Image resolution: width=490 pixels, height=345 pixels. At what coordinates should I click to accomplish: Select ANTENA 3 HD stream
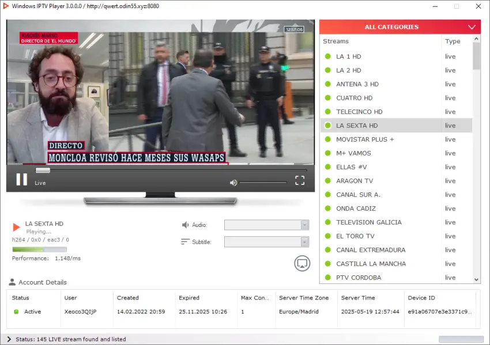pyautogui.click(x=396, y=84)
